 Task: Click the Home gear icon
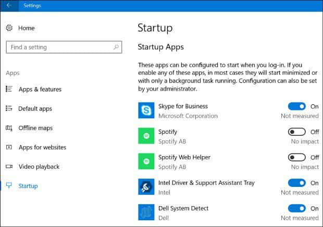9,28
